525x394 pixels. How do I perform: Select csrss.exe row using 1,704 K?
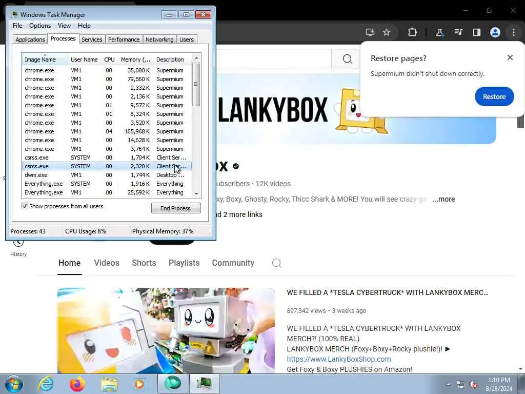pos(107,157)
